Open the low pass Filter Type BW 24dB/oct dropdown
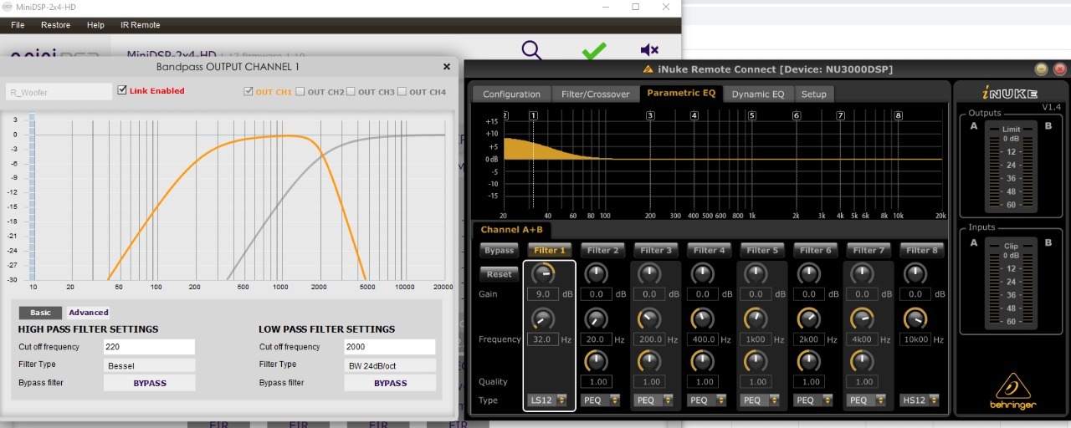Image resolution: width=1071 pixels, height=428 pixels. point(390,365)
